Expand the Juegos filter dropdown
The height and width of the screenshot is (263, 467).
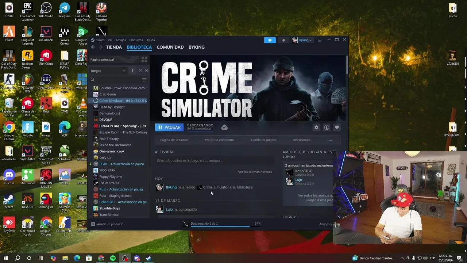tap(108, 71)
